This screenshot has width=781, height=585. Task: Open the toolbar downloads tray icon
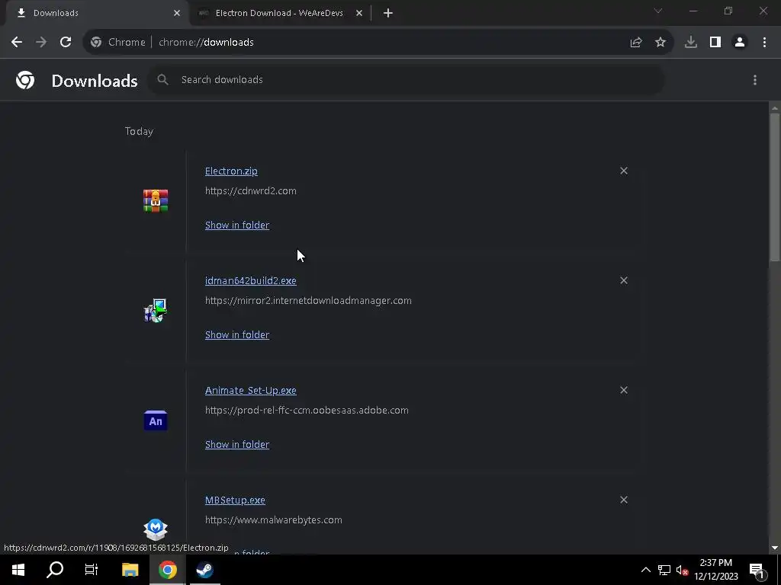[x=691, y=43]
